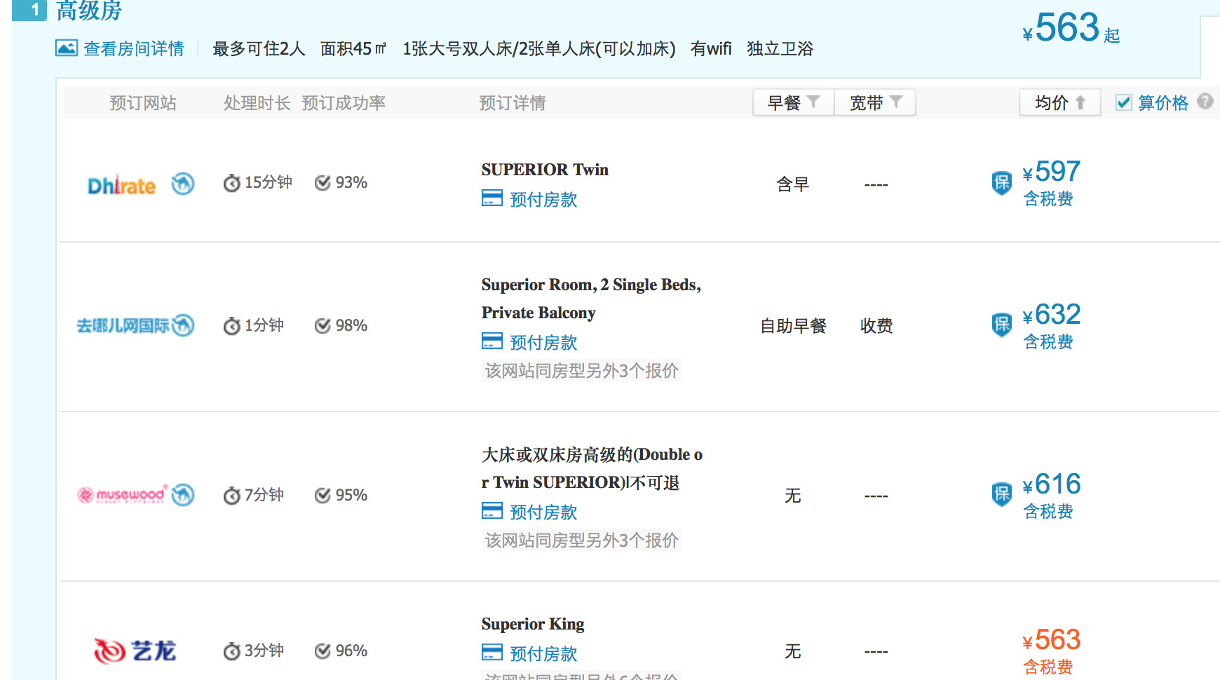Click the 保 shield icon beside ¥597
1220x680 pixels.
[1002, 183]
